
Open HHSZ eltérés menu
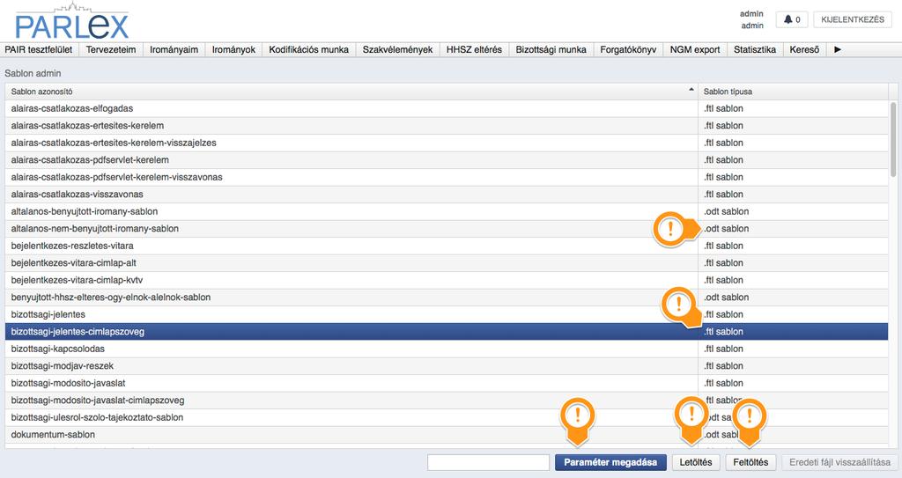point(474,49)
